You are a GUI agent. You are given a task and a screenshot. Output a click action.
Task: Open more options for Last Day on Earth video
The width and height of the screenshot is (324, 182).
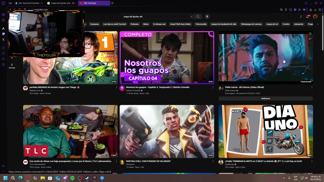point(312,161)
